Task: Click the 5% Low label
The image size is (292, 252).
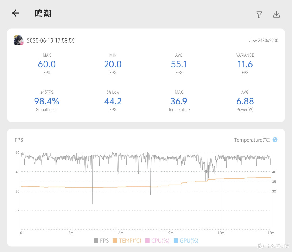Action: point(113,92)
